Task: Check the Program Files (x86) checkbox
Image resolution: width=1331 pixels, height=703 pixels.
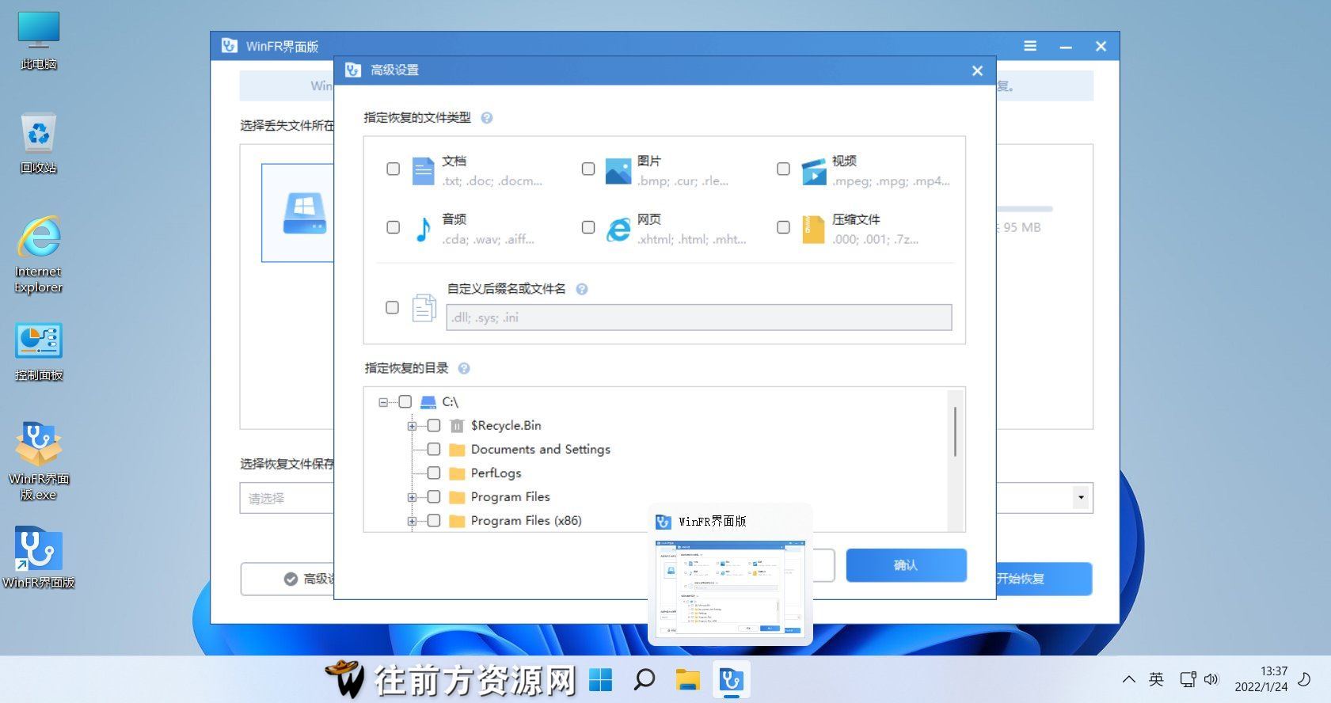Action: (434, 521)
